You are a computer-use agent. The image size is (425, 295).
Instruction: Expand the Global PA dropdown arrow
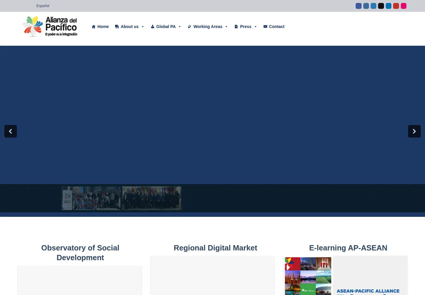click(180, 27)
